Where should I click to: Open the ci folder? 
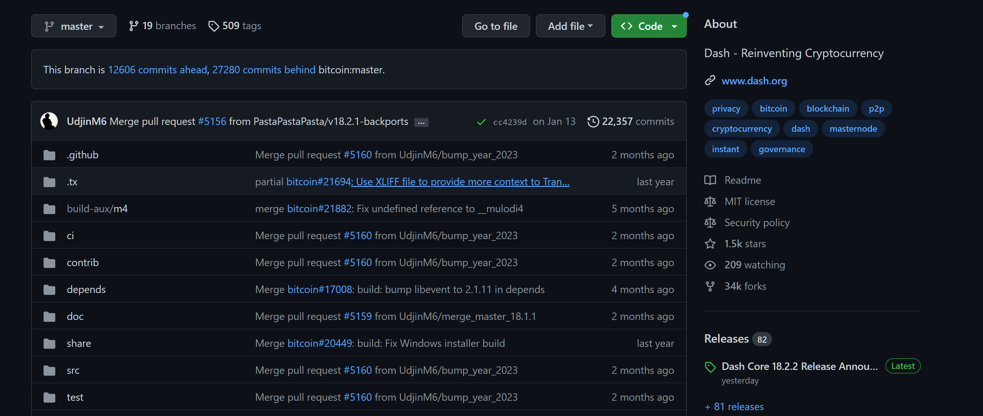coord(70,236)
